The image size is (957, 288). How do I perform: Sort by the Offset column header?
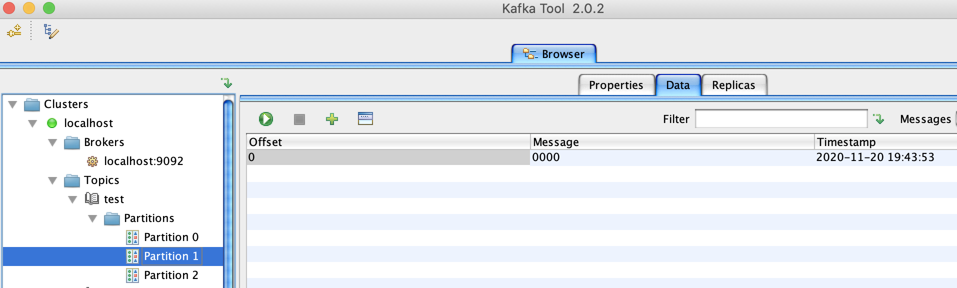pos(388,142)
